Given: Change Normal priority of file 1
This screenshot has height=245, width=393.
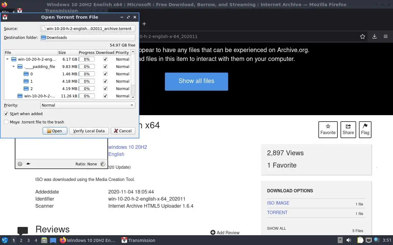Looking at the screenshot, I should [123, 81].
